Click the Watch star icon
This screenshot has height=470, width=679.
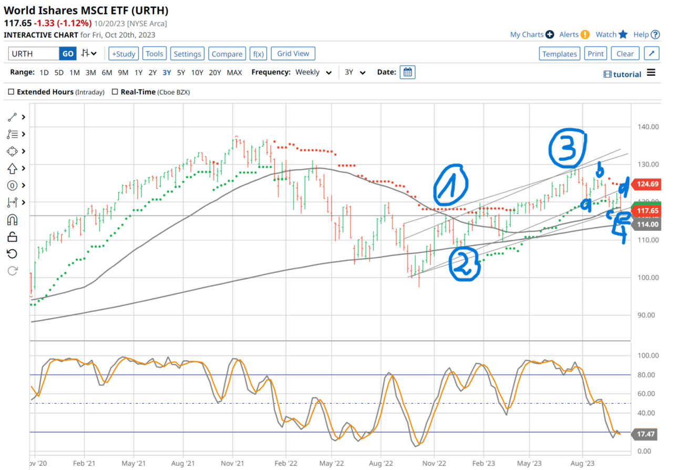pyautogui.click(x=623, y=34)
